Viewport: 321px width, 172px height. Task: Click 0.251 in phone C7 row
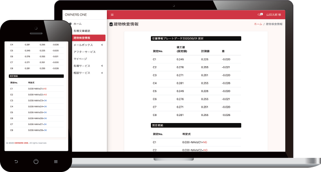[42, 62]
